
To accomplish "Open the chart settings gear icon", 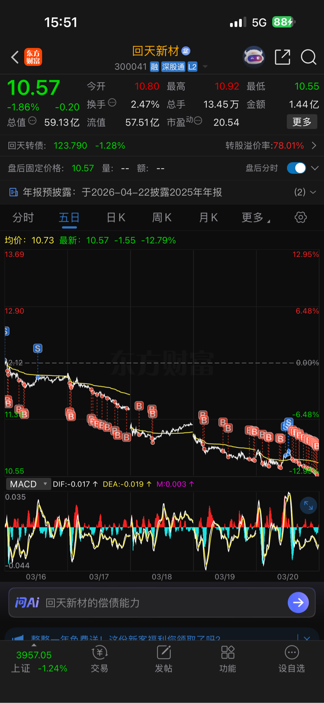I will point(300,217).
